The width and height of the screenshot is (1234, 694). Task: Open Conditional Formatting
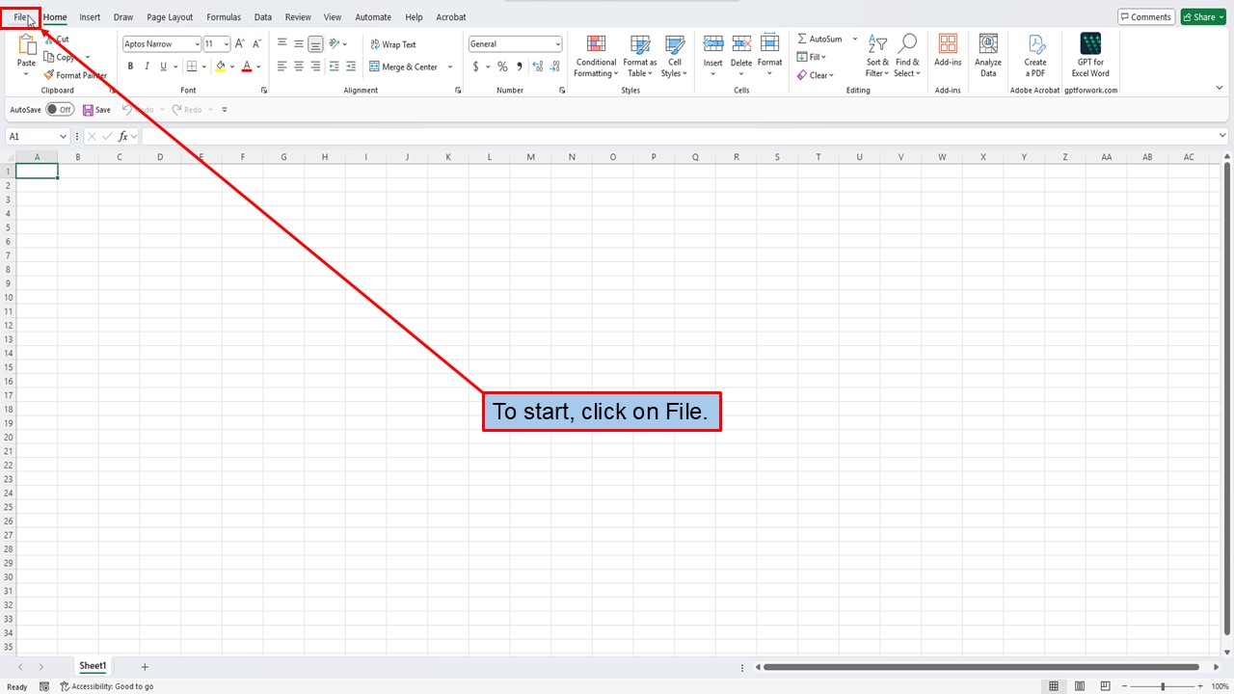click(595, 58)
